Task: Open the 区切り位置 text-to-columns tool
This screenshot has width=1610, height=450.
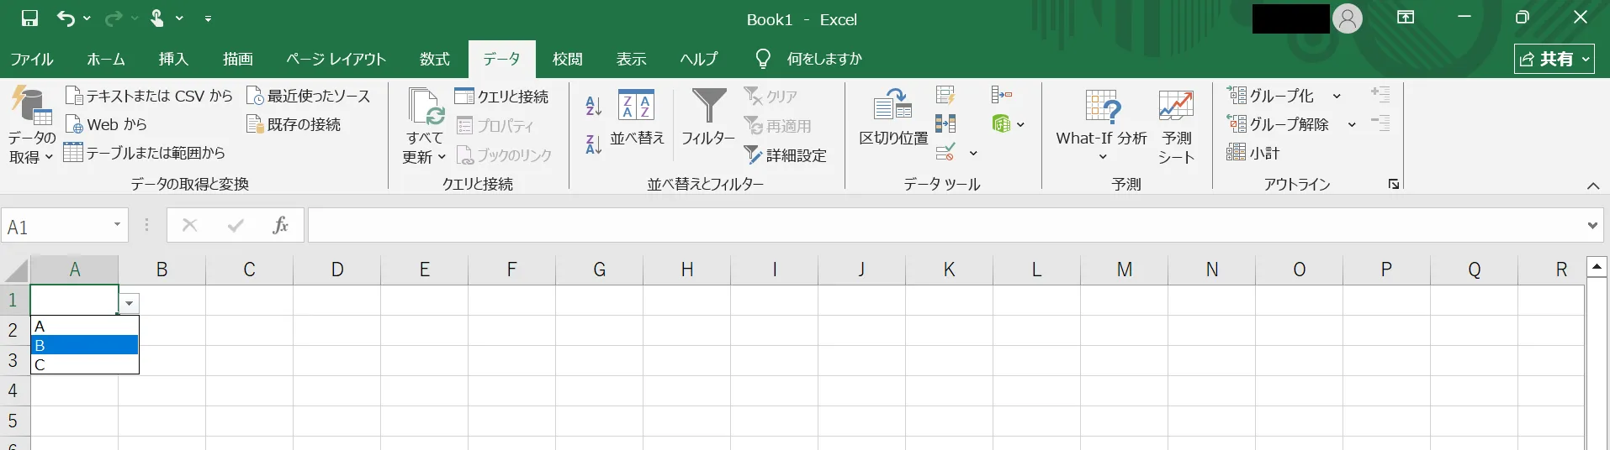Action: [x=892, y=118]
